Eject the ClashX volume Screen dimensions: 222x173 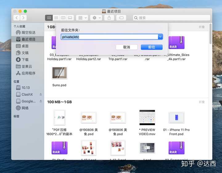[41, 94]
